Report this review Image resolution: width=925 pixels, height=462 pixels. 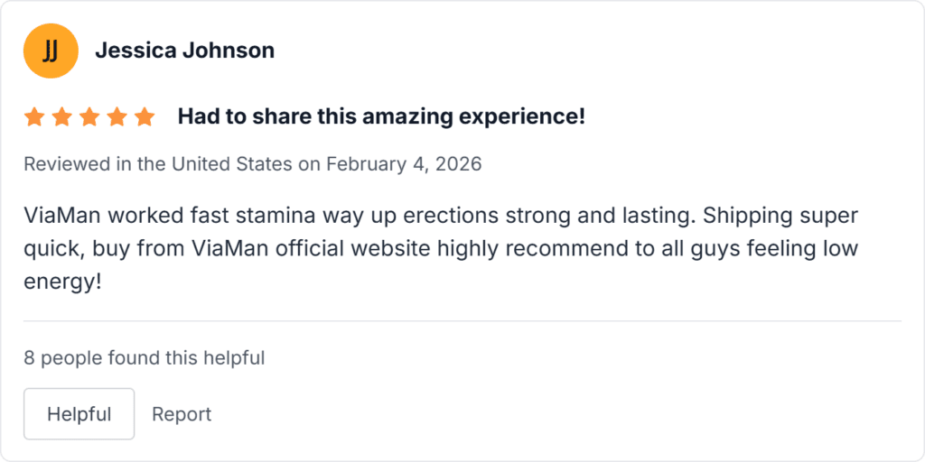(x=182, y=414)
